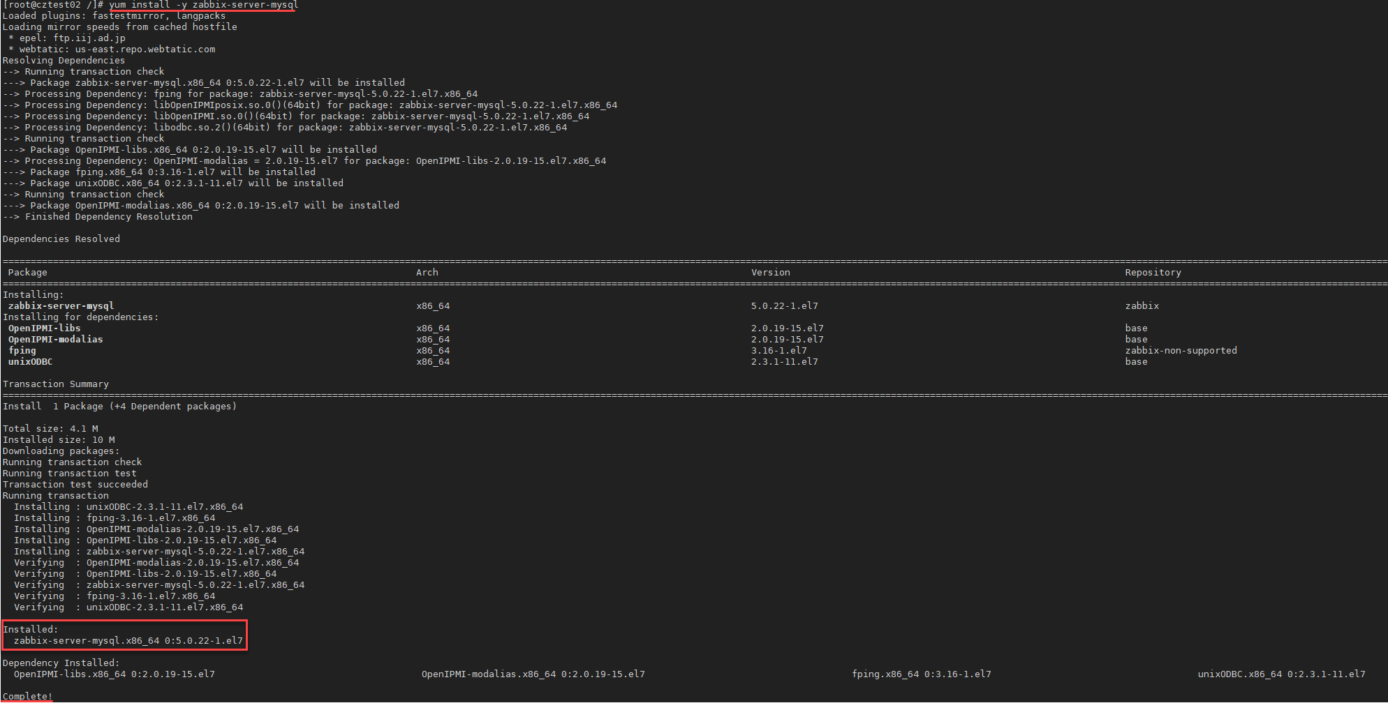Click the 'Arch' column header
Viewport: 1388px width, 703px height.
tap(427, 272)
